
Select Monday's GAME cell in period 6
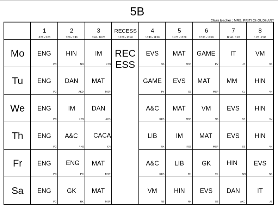pyautogui.click(x=206, y=54)
